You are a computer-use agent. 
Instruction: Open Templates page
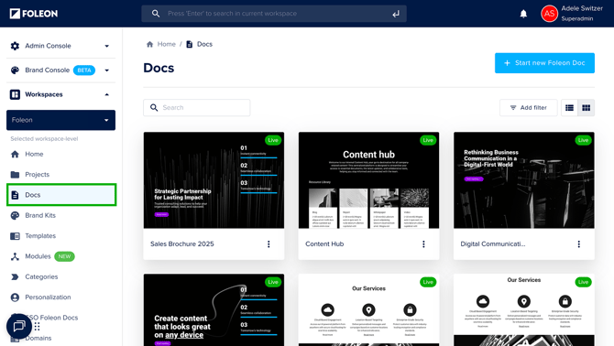tap(40, 236)
